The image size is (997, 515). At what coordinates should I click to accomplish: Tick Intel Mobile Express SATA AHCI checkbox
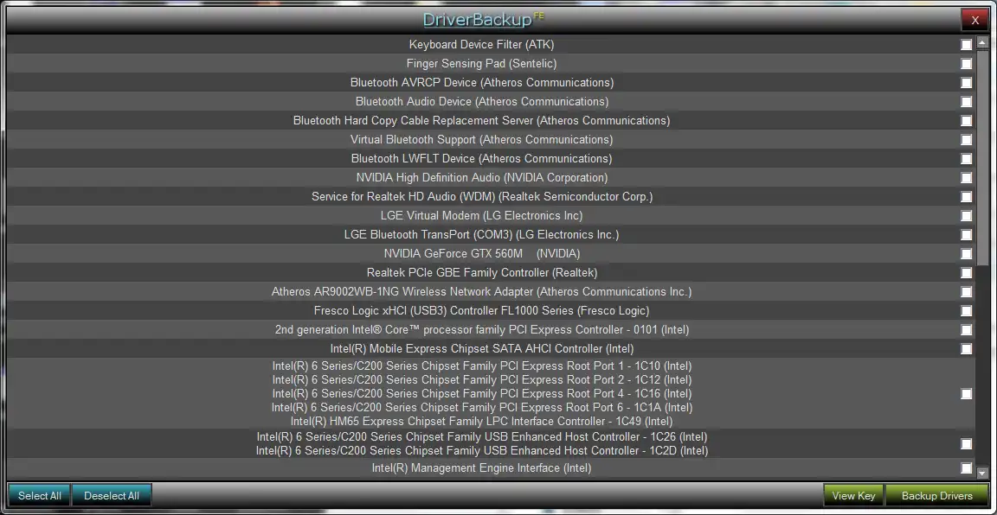coord(967,349)
